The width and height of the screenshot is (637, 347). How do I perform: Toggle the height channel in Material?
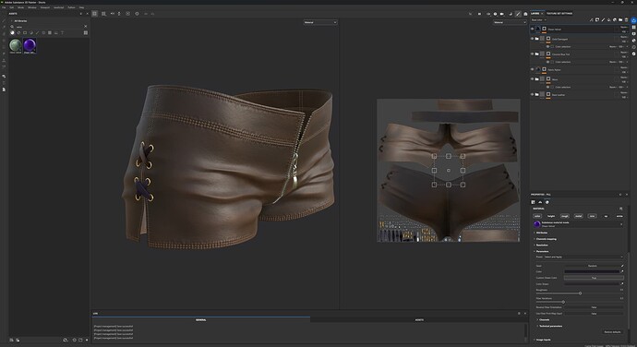(x=551, y=216)
